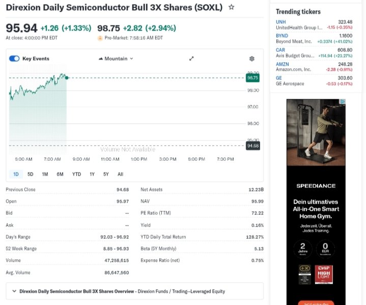Image resolution: width=366 pixels, height=305 pixels.
Task: Show the YTD chart range
Action: pyautogui.click(x=76, y=174)
